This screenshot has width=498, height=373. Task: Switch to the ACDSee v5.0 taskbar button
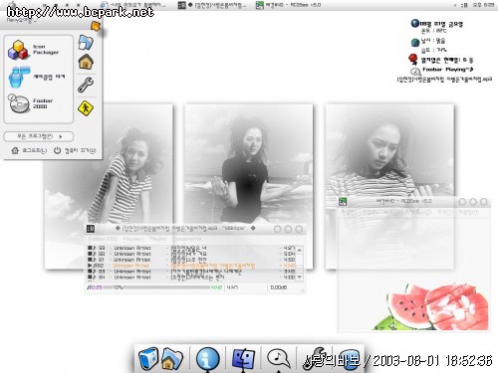(288, 5)
